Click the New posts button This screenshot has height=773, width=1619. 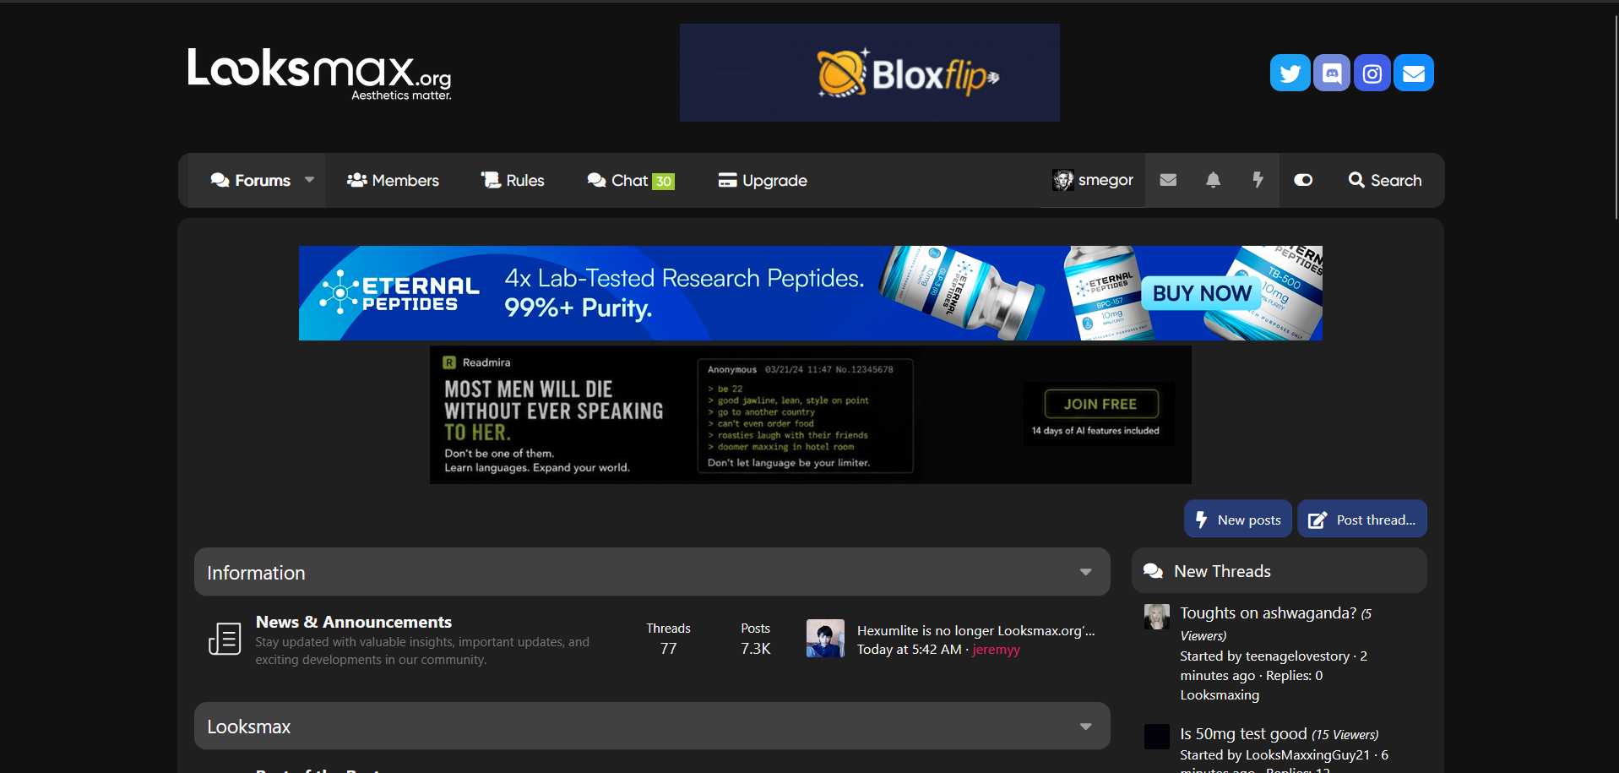(x=1238, y=520)
